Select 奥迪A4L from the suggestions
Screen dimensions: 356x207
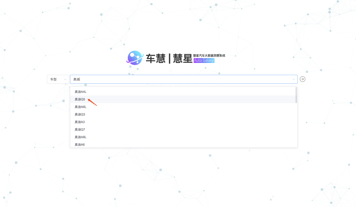click(x=184, y=92)
